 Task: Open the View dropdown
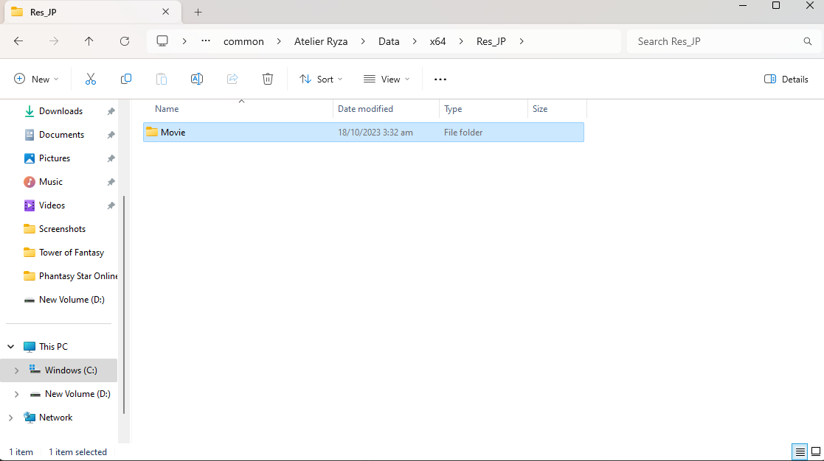[387, 80]
